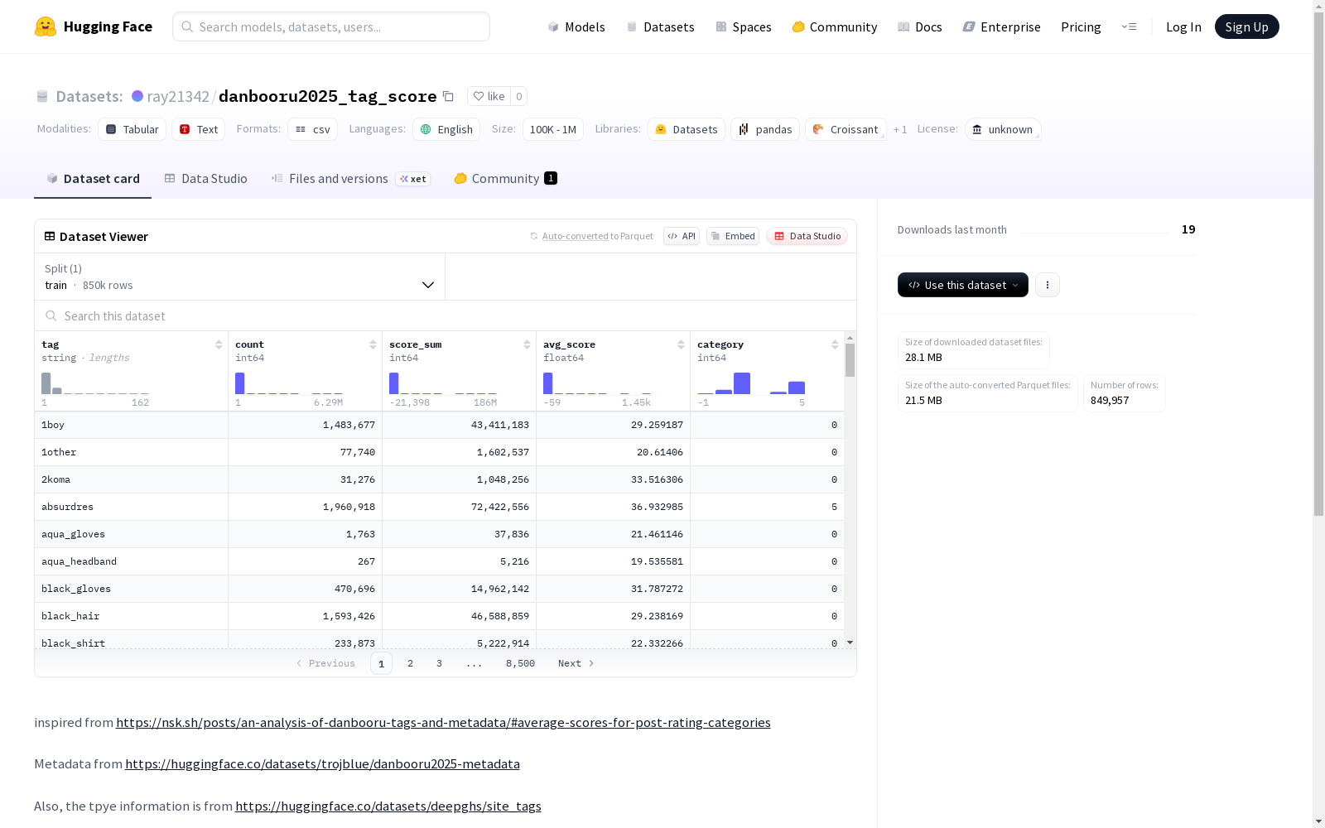The height and width of the screenshot is (828, 1325).
Task: Click the category column histogram
Action: click(751, 383)
